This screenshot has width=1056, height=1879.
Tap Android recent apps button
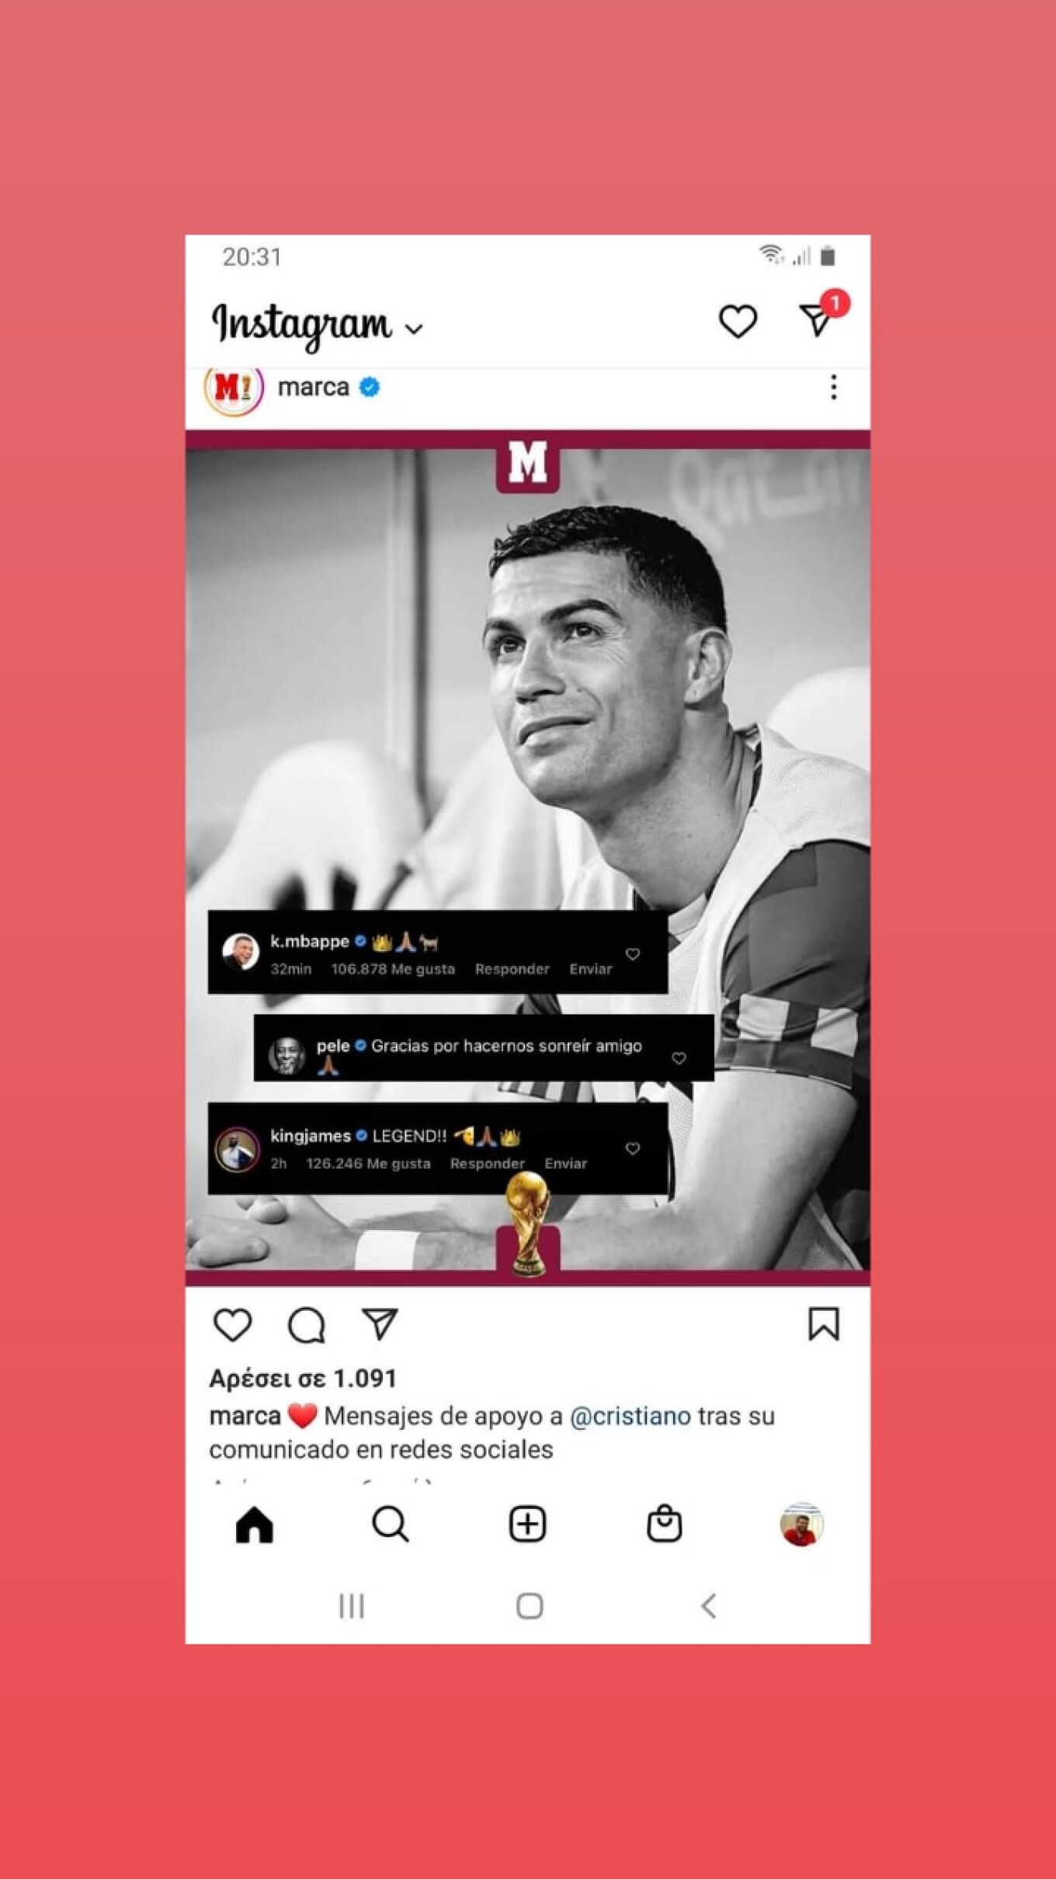pyautogui.click(x=351, y=1606)
